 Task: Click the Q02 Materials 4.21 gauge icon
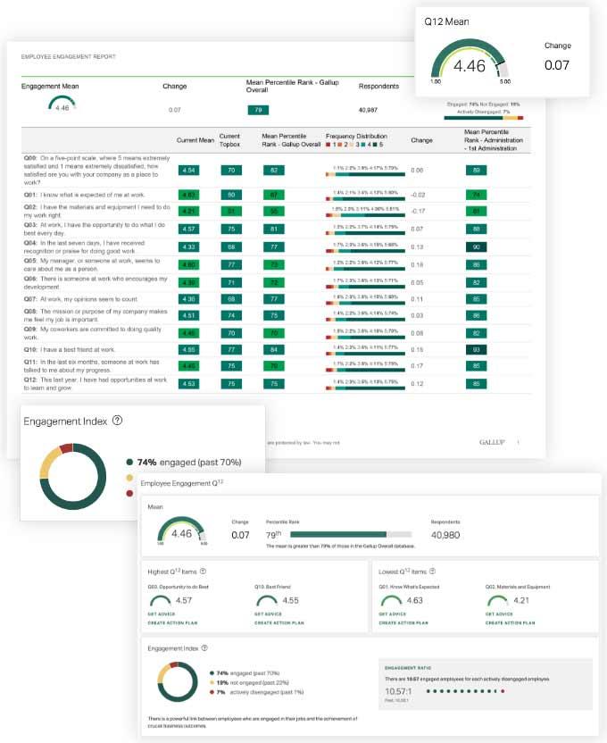click(497, 601)
